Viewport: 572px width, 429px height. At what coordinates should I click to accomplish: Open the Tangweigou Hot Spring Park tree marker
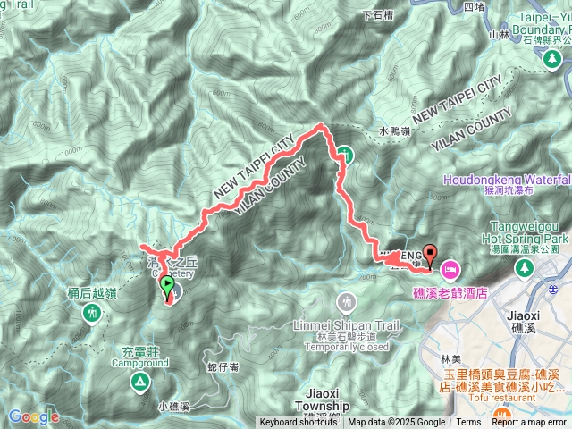click(524, 268)
